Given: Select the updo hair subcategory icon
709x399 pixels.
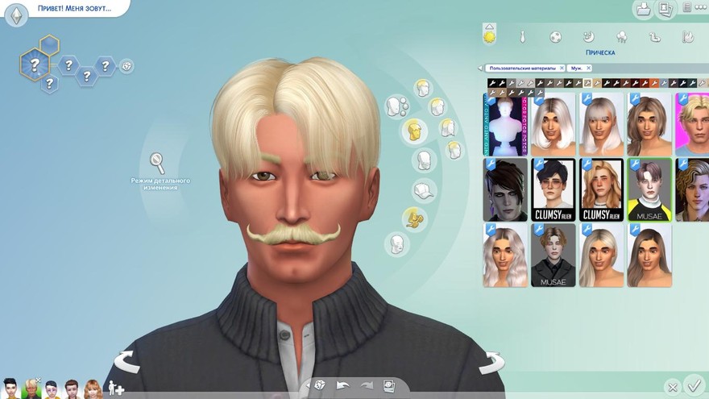Looking at the screenshot, I should pyautogui.click(x=454, y=149).
